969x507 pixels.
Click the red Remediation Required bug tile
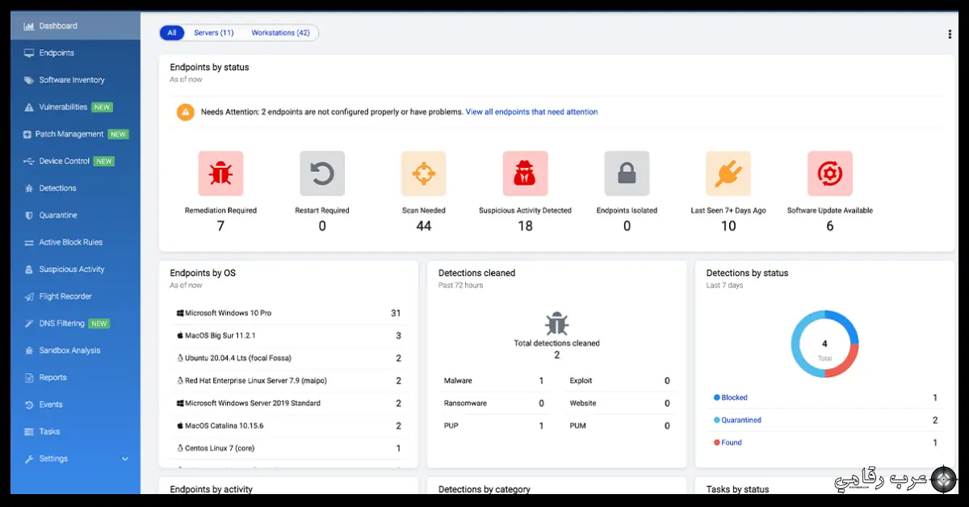coord(220,174)
